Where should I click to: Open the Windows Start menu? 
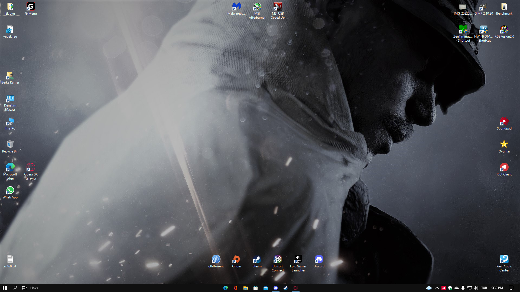tap(5, 288)
